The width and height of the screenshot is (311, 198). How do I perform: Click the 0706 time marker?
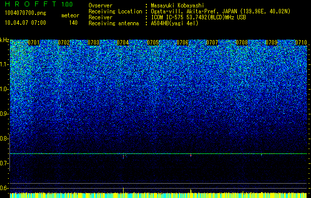pos(182,43)
